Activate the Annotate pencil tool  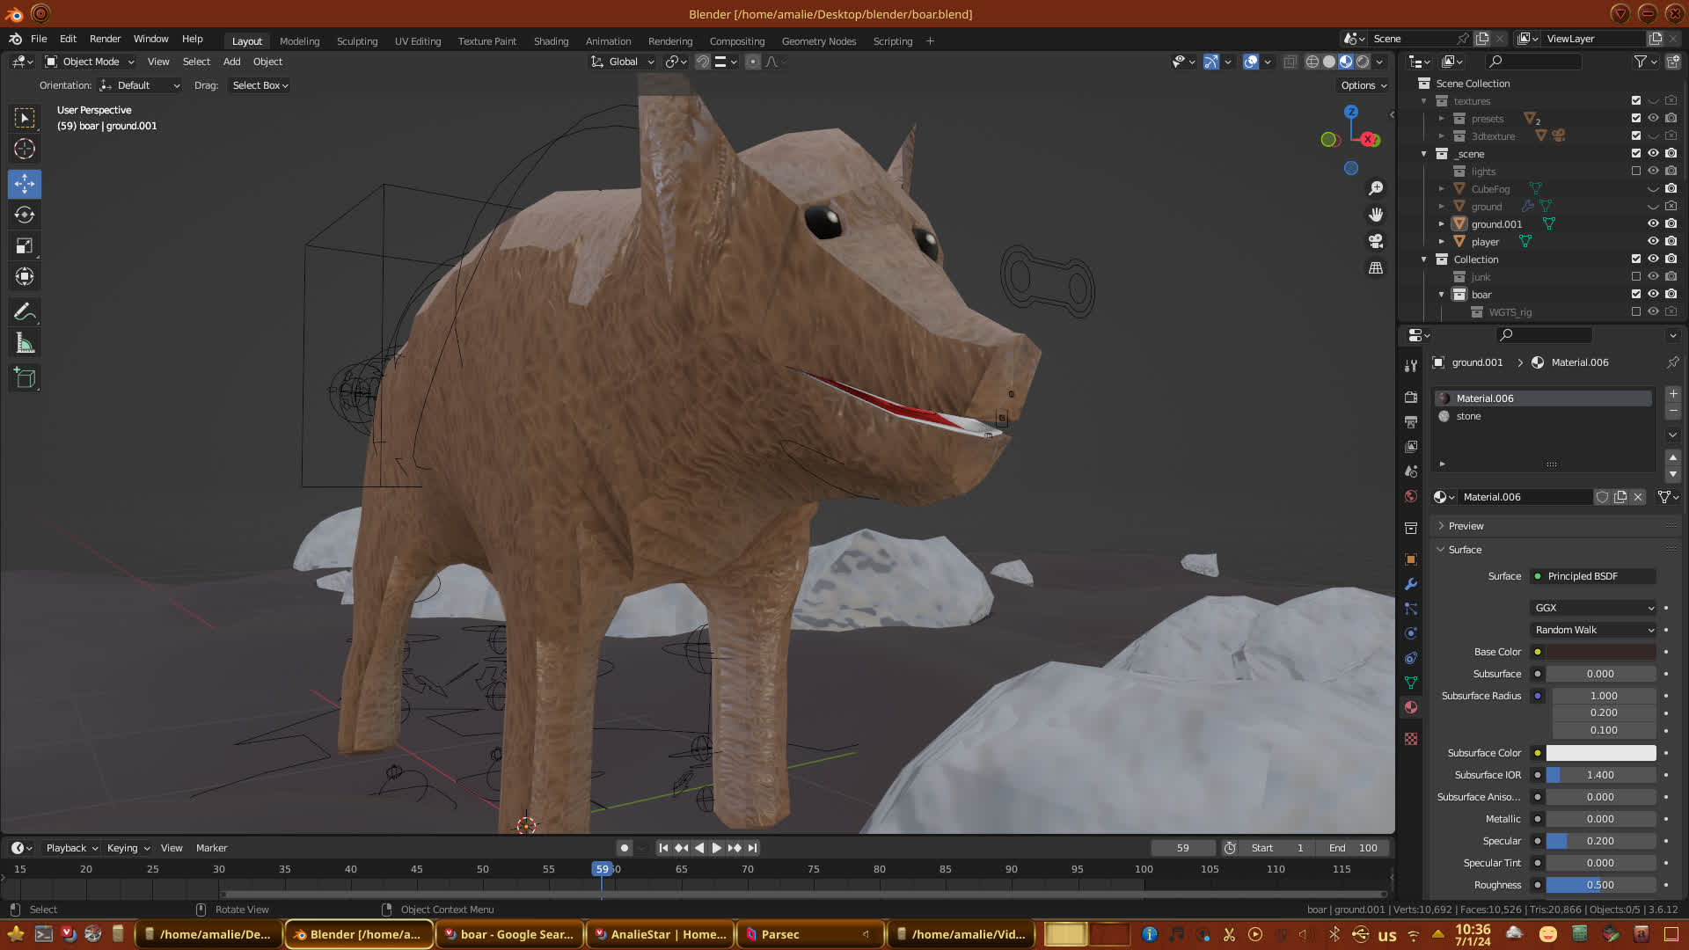[25, 312]
